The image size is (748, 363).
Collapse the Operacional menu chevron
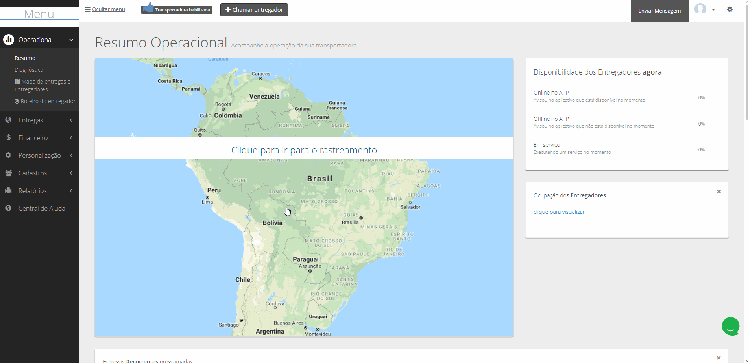point(71,40)
